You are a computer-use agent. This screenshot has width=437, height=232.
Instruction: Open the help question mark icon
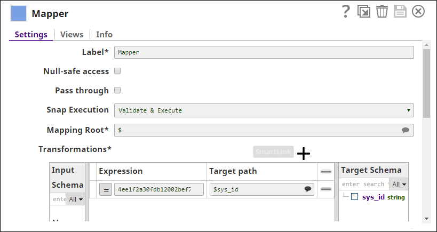[x=346, y=12]
